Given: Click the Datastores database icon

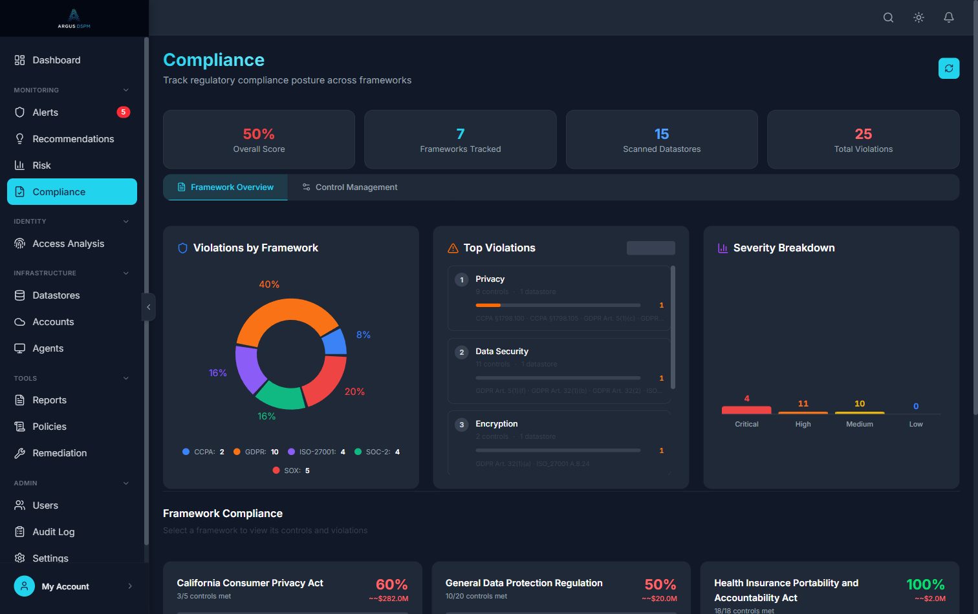Looking at the screenshot, I should click(19, 295).
